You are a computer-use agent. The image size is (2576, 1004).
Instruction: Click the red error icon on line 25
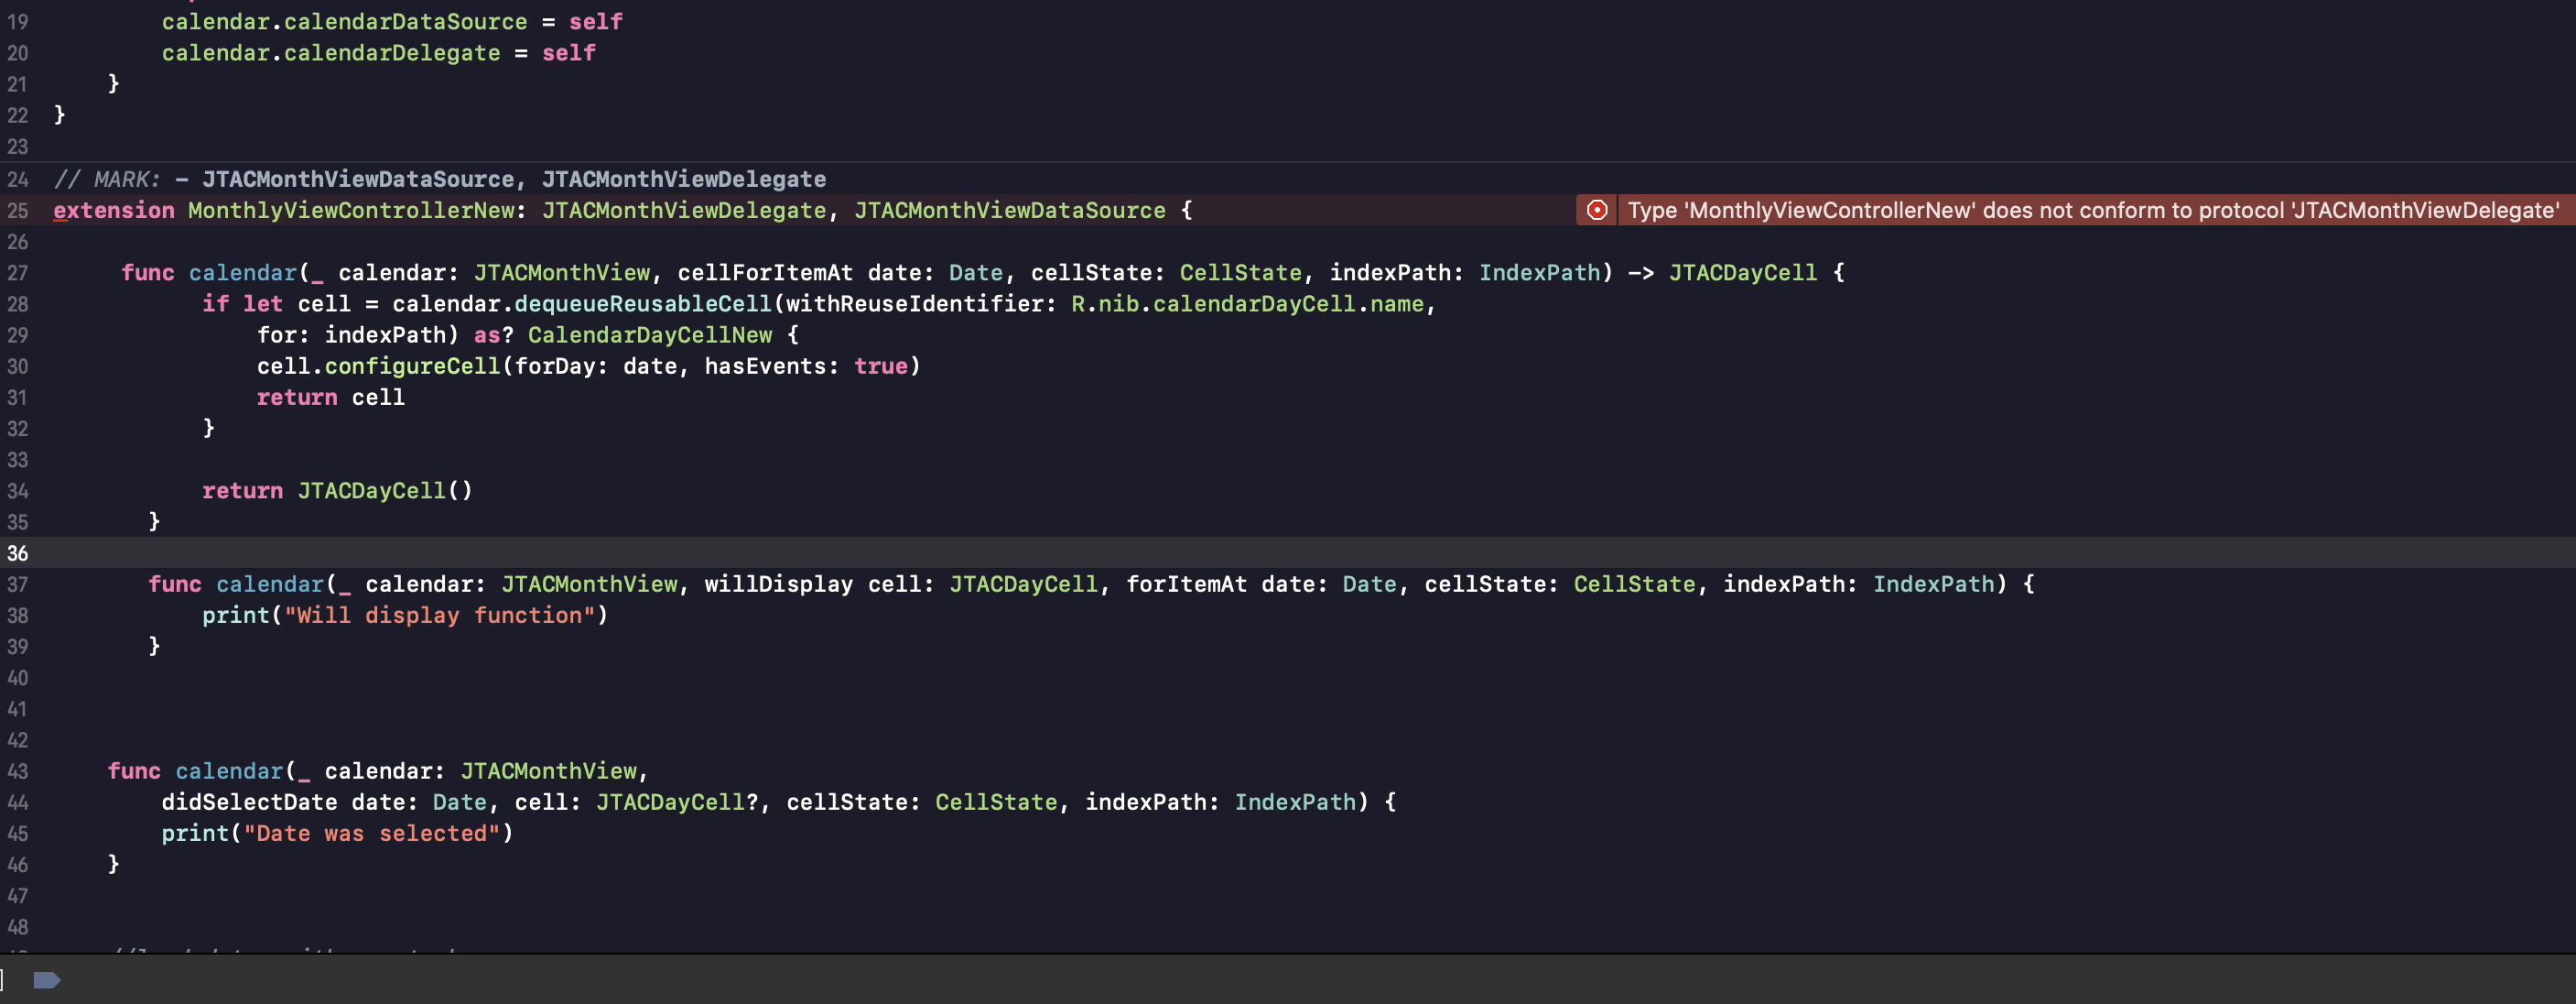[1597, 210]
